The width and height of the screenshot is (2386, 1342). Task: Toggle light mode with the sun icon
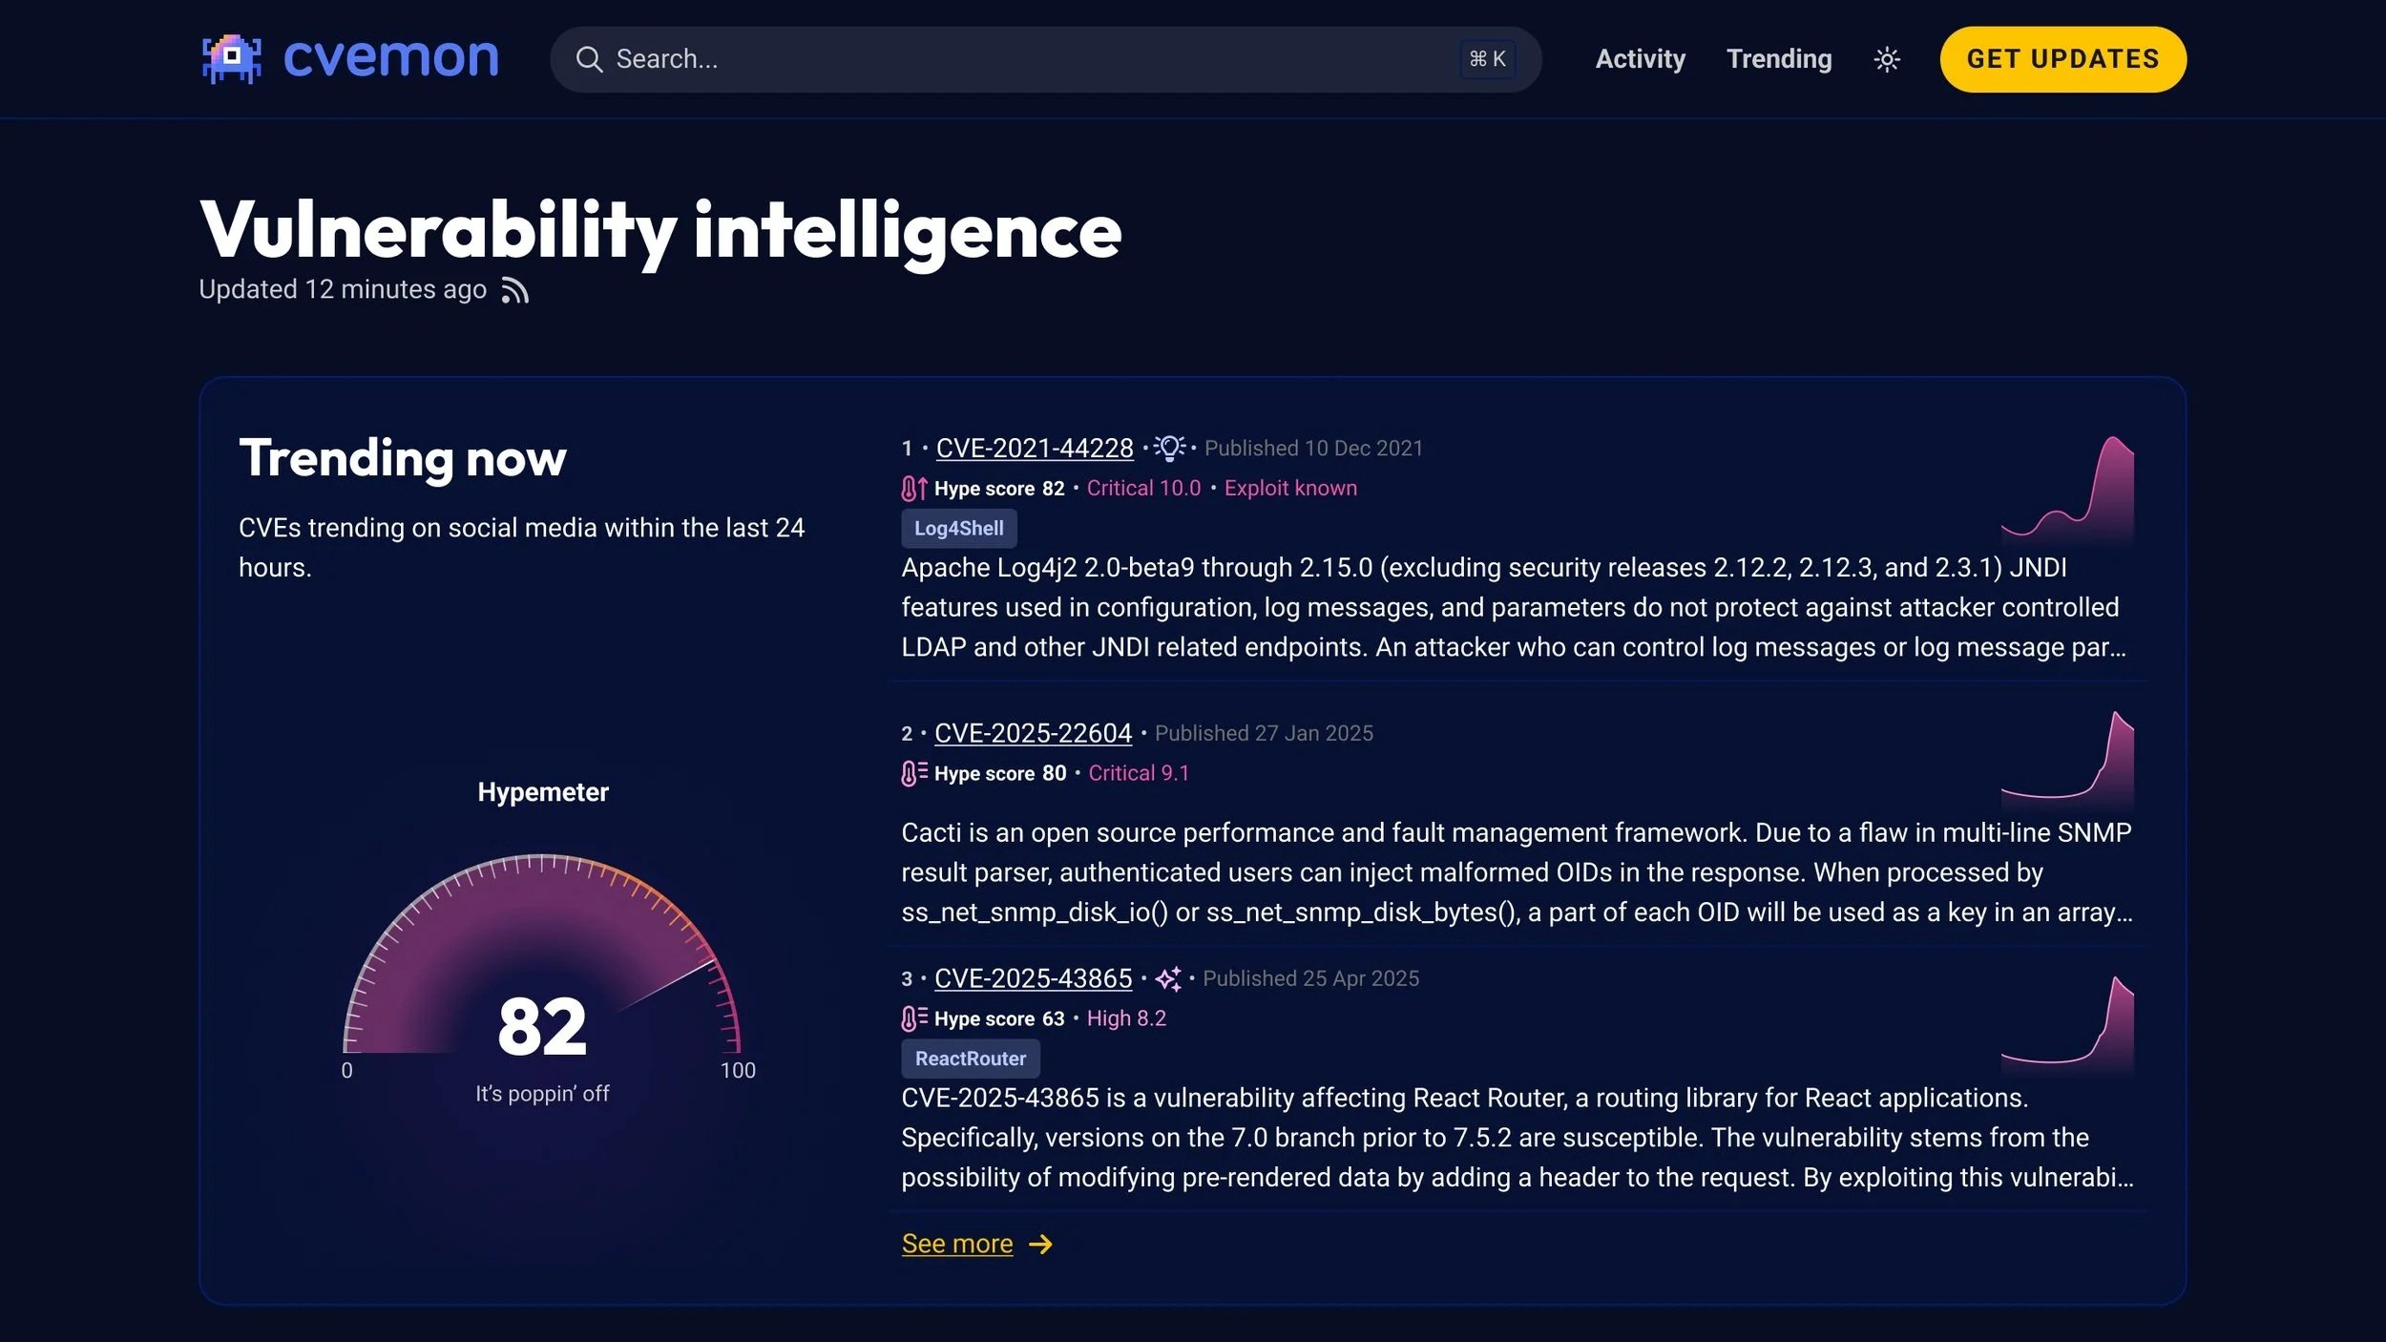pyautogui.click(x=1885, y=58)
